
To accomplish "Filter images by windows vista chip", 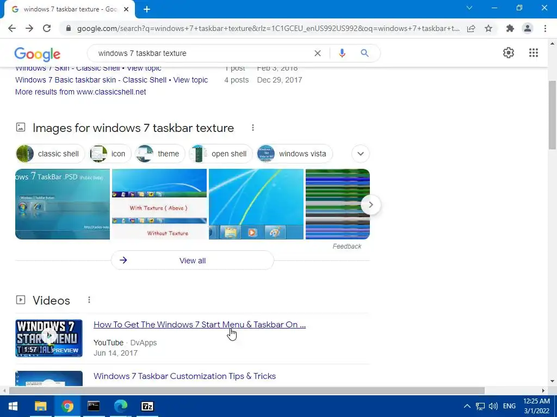I will coord(294,154).
